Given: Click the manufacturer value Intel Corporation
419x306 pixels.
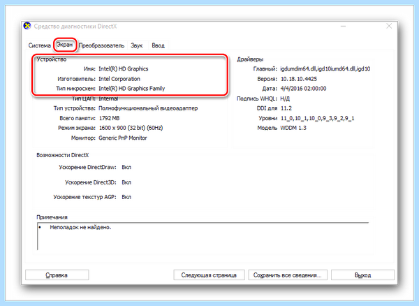Looking at the screenshot, I should pyautogui.click(x=119, y=79).
